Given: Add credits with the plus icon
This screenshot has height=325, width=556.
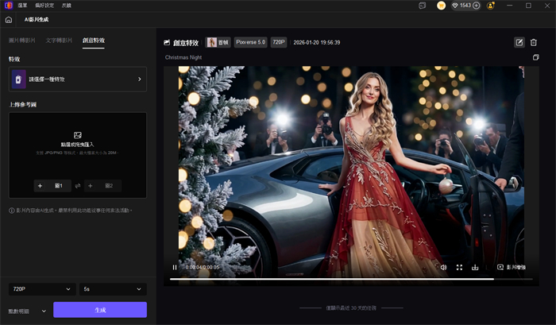Looking at the screenshot, I should [477, 6].
